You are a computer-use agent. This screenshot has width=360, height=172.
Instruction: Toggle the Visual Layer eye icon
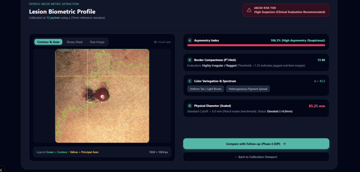(x=155, y=42)
